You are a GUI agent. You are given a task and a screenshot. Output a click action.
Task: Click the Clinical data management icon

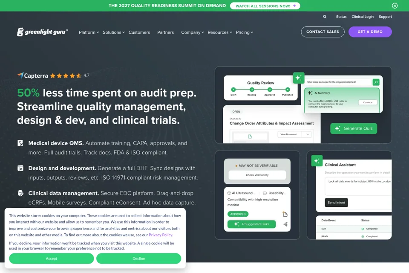pyautogui.click(x=20, y=193)
